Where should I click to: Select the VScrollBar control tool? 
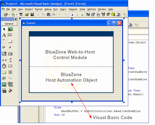click(x=10, y=60)
